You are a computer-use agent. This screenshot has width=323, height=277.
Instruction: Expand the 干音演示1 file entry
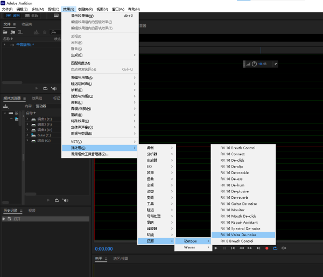coord(5,45)
